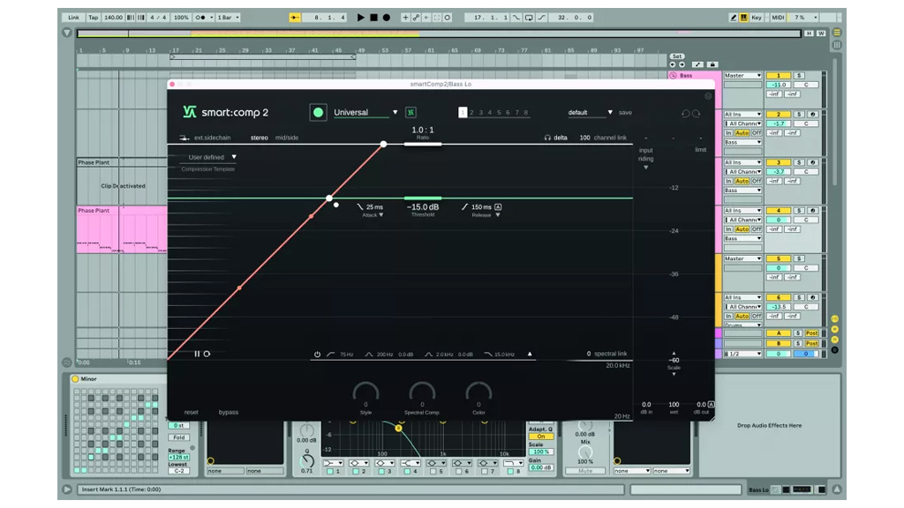Click the MIDI arrangement overdub plus icon
This screenshot has height=508, width=904.
tap(405, 18)
